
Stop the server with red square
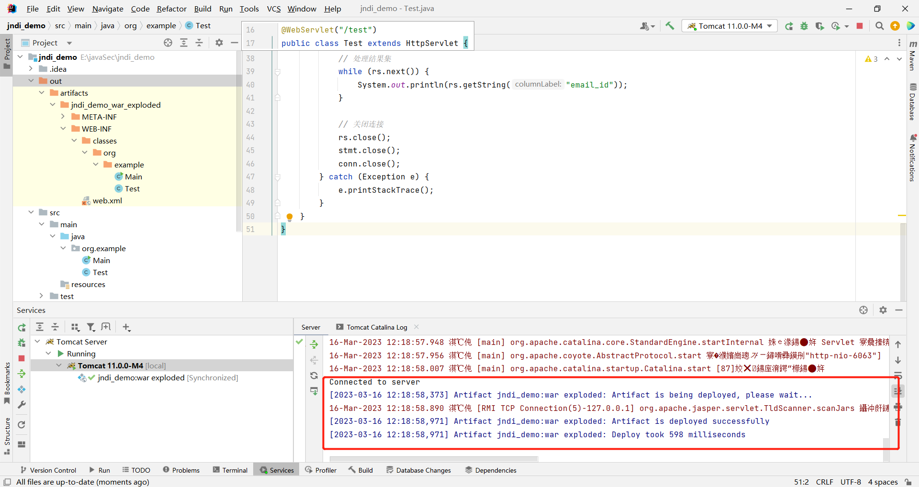point(860,26)
